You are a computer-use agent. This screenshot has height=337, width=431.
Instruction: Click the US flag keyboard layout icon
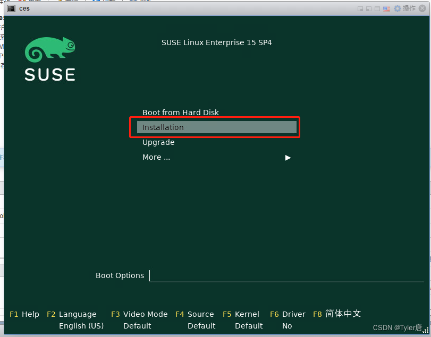tap(386, 8)
